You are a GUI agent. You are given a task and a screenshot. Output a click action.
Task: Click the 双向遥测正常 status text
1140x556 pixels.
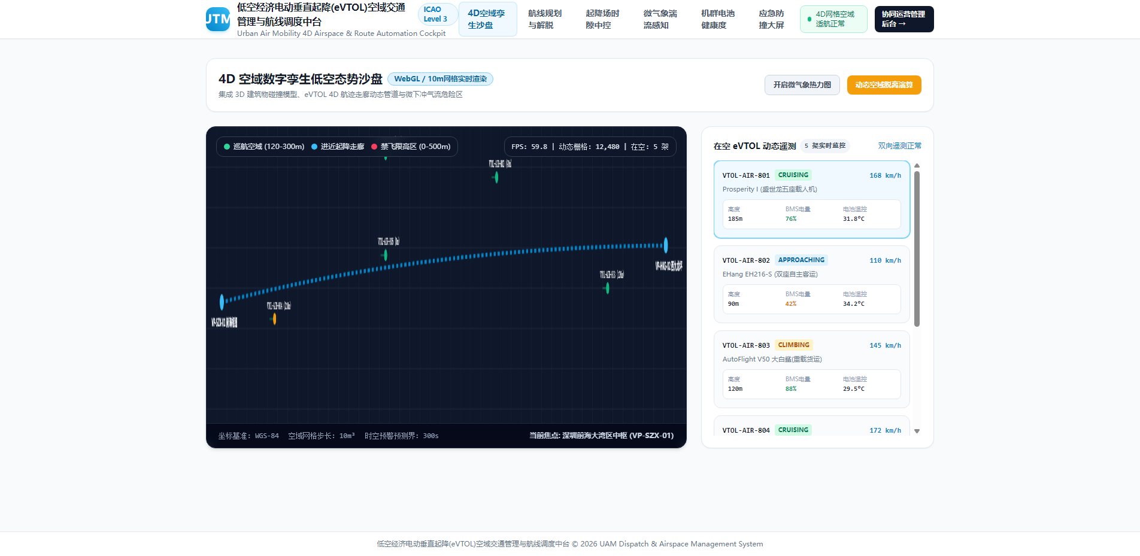point(900,146)
